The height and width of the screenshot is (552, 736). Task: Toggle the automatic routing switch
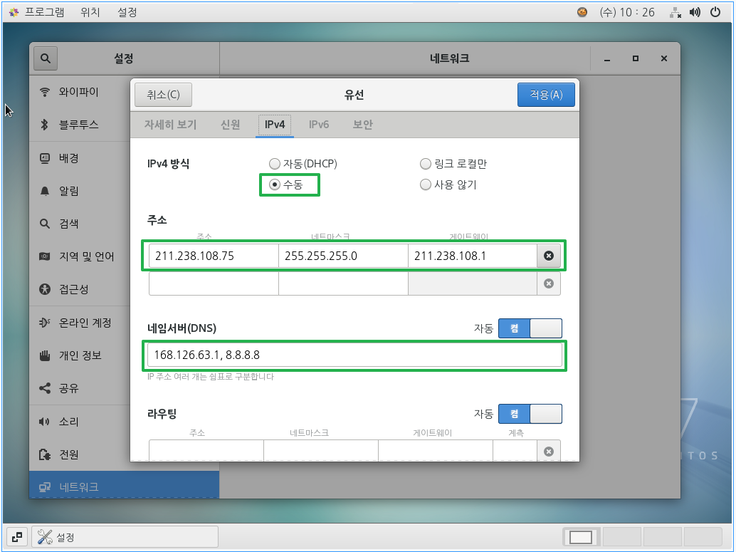pos(530,414)
